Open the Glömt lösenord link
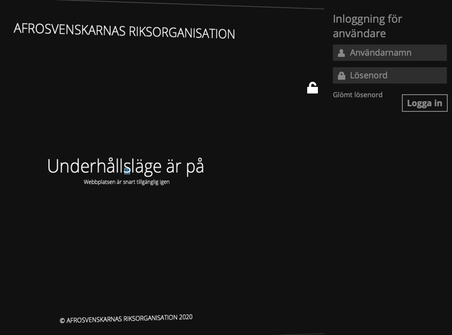This screenshot has height=335, width=452. point(357,95)
